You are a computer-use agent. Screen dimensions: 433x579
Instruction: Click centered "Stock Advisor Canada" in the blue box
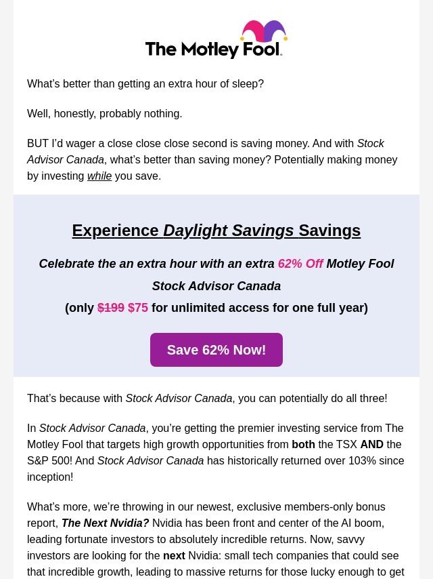[x=216, y=286]
